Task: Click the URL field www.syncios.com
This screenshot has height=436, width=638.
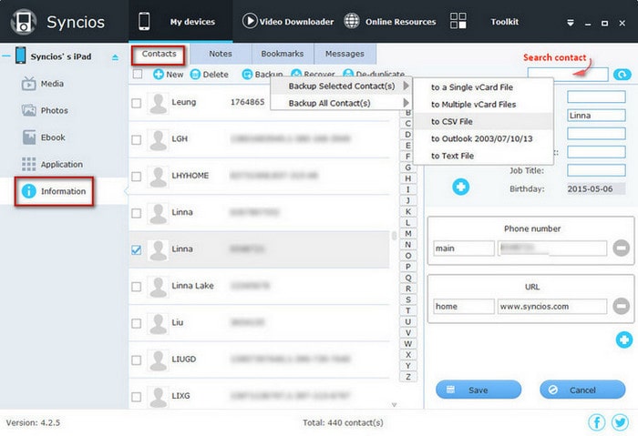Action: coord(551,307)
